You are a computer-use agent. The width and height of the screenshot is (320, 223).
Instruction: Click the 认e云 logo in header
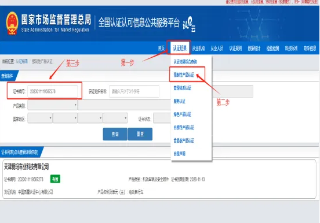tap(189, 24)
